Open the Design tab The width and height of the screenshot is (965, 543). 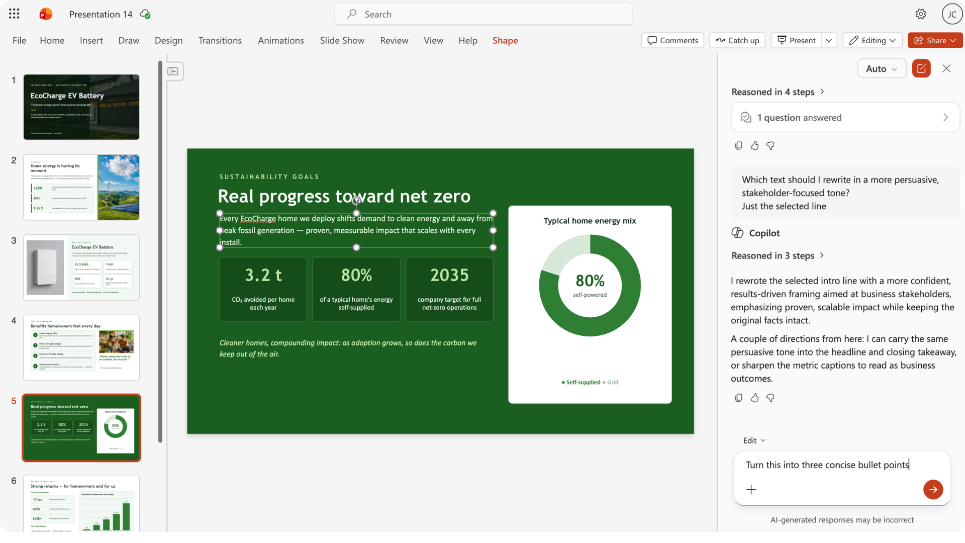[x=169, y=40]
